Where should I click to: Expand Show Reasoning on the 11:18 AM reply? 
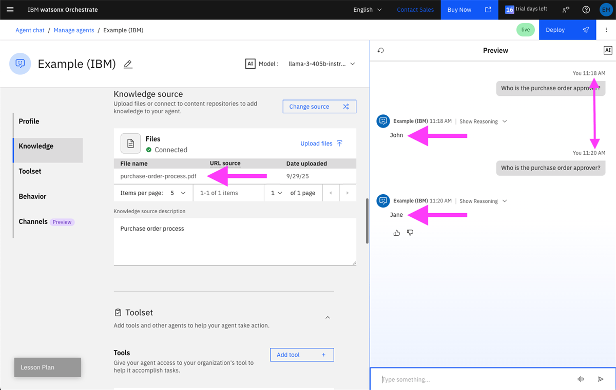[483, 121]
